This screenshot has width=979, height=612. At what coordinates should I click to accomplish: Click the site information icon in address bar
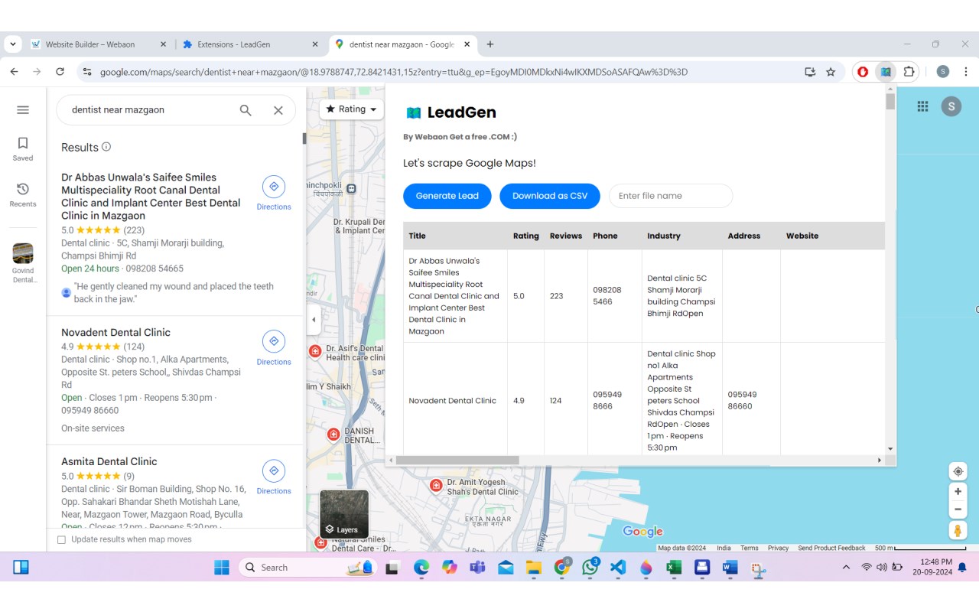point(87,72)
